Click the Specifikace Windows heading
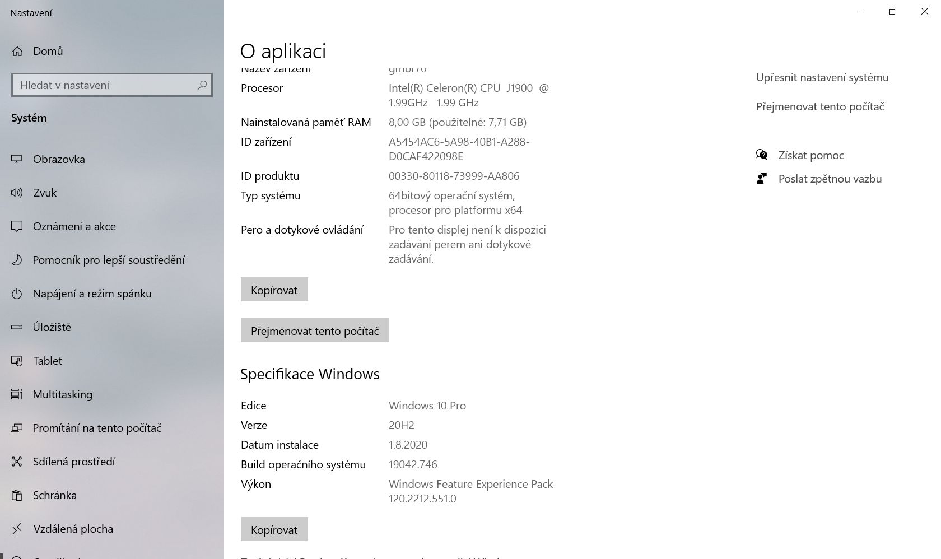Viewport: 941px width, 559px height. pos(310,374)
